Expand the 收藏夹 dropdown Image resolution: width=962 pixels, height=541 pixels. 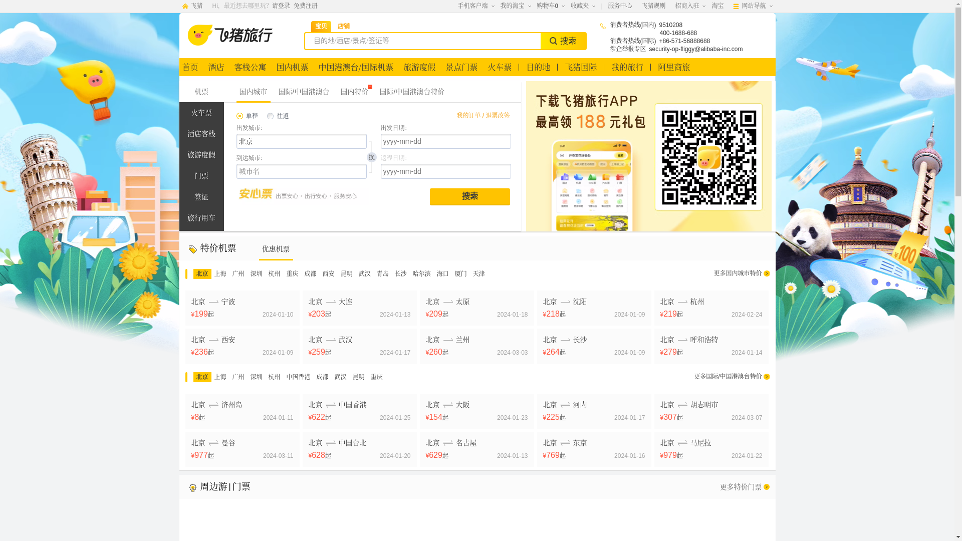pos(583,6)
